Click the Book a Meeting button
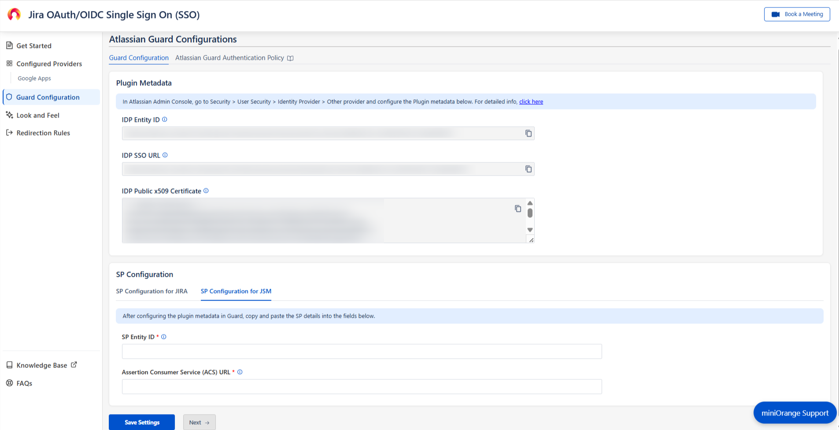839x430 pixels. click(797, 14)
